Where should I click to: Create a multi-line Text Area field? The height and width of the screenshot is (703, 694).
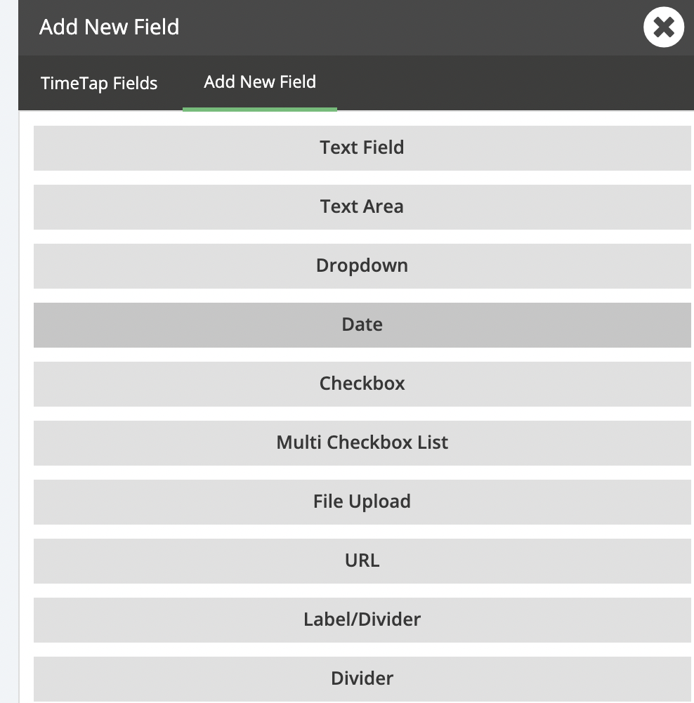362,207
